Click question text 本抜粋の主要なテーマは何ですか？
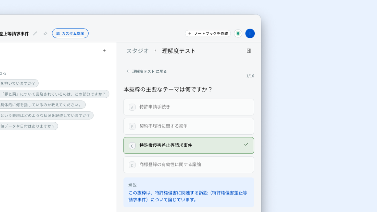This screenshot has width=377, height=212. point(168,89)
